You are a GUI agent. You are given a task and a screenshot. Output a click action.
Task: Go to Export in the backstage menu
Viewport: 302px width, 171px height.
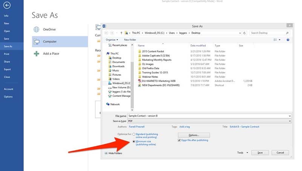(8, 69)
